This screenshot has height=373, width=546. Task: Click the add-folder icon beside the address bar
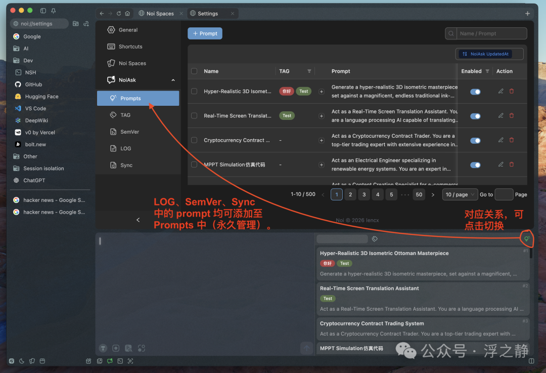click(75, 23)
